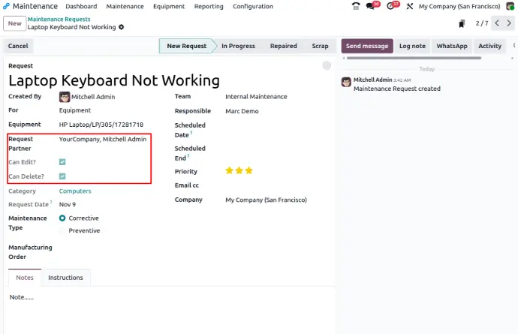Toggle the Can Edit checkbox

pyautogui.click(x=62, y=161)
